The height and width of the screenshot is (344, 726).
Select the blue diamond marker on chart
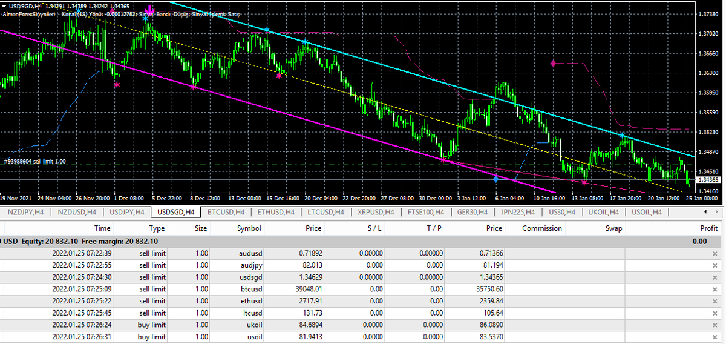tap(495, 179)
